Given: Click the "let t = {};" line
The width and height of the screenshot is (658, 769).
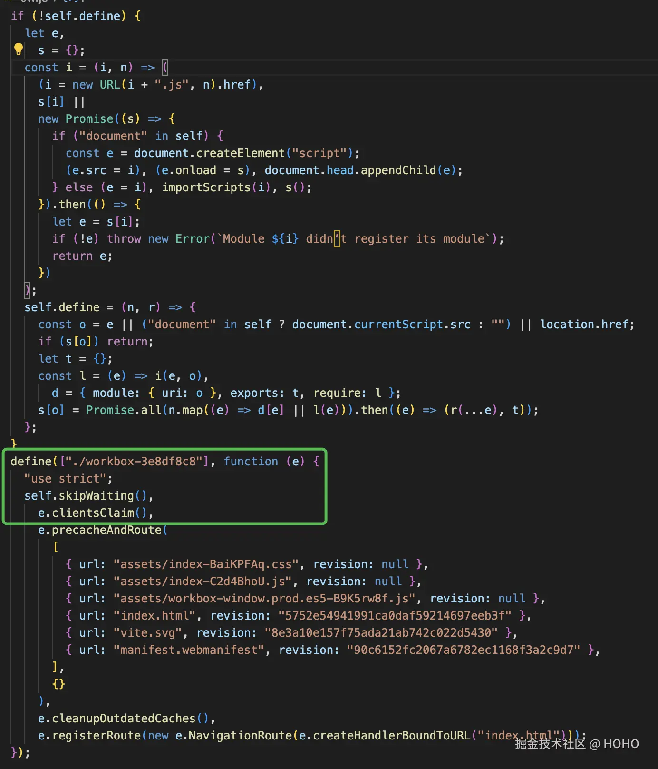Looking at the screenshot, I should click(76, 359).
